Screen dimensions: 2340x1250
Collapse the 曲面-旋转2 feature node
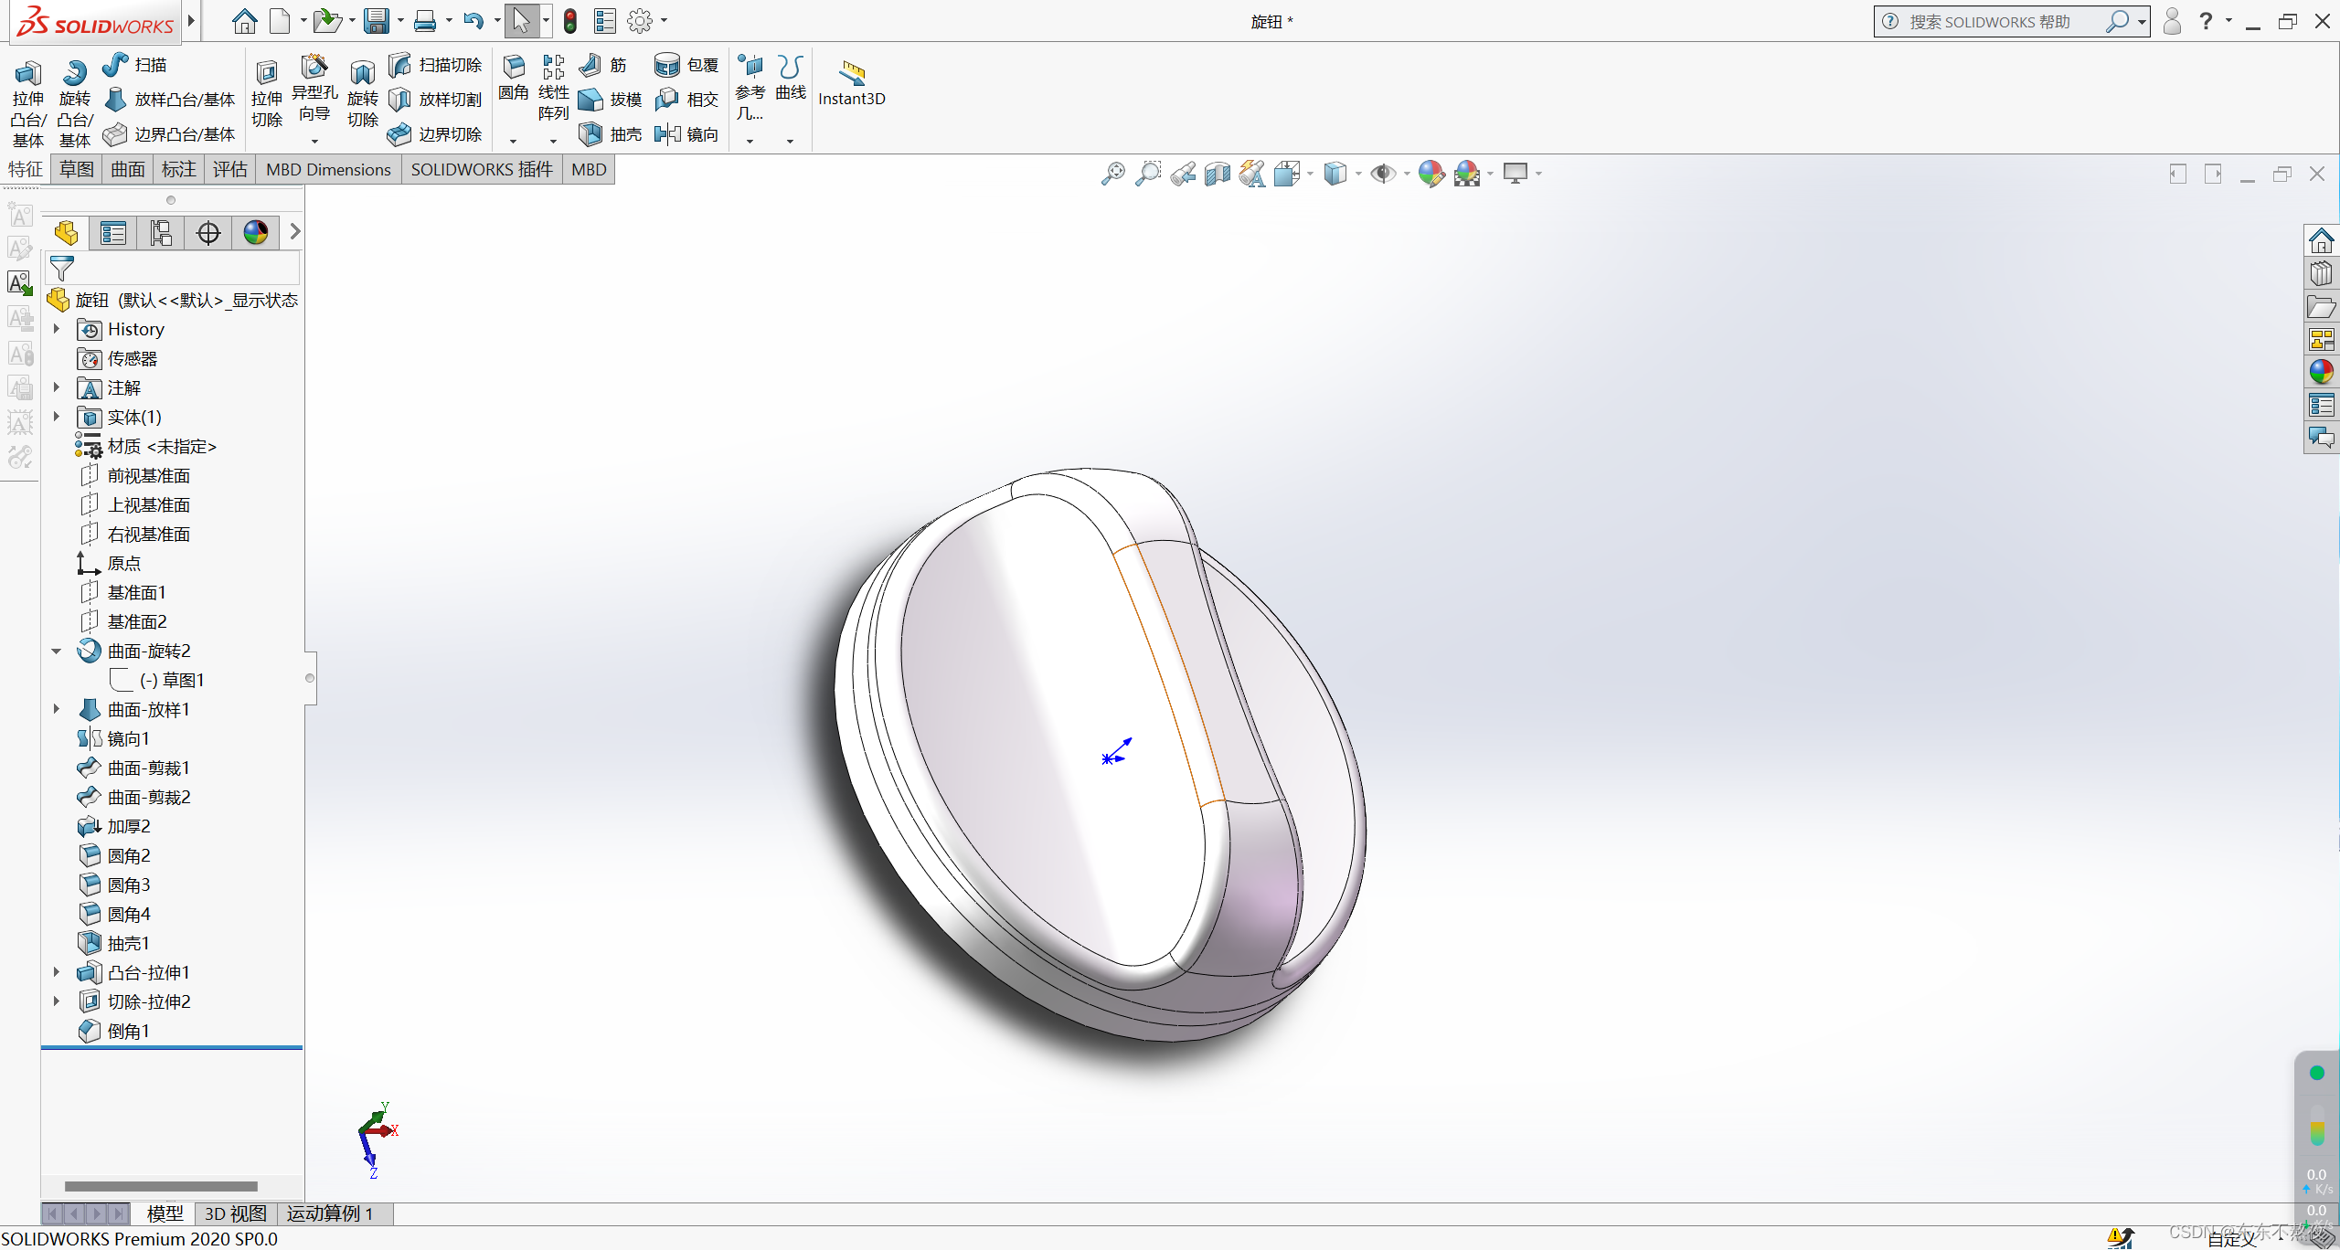pos(57,651)
